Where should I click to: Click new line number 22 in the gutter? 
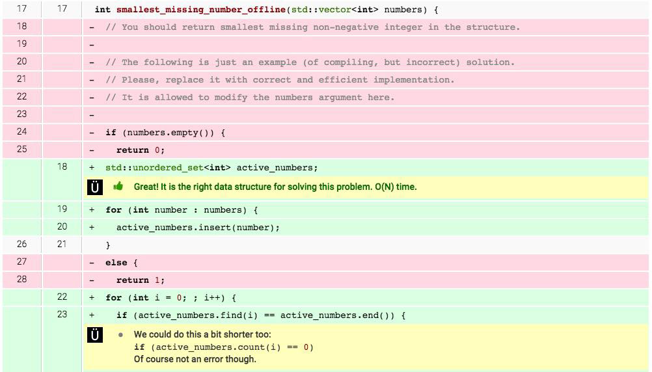click(x=62, y=297)
